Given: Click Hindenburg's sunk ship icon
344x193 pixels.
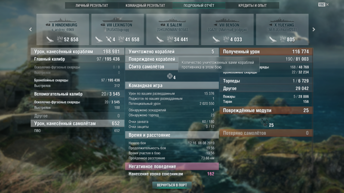Looking at the screenshot, I should [50, 39].
